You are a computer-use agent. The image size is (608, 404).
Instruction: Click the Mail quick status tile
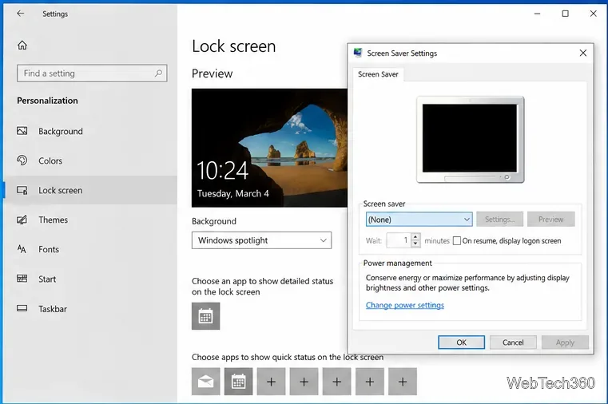(x=205, y=382)
